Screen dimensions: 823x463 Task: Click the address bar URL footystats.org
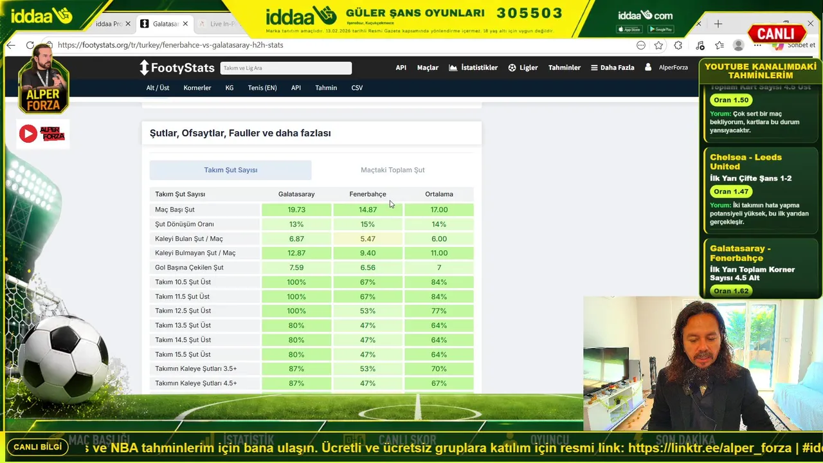tap(170, 45)
